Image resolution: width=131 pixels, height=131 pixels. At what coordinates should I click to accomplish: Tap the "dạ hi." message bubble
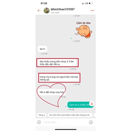(43, 49)
